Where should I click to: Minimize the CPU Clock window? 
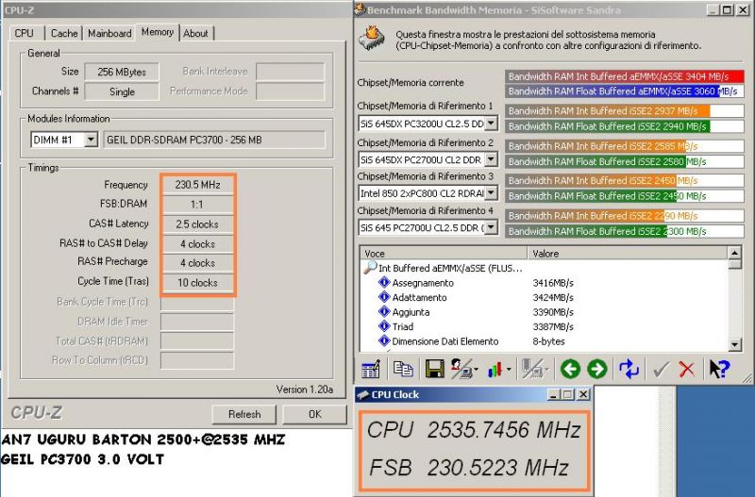point(554,395)
